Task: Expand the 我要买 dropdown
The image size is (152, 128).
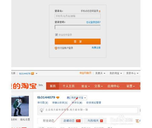Action: pyautogui.click(x=100, y=73)
